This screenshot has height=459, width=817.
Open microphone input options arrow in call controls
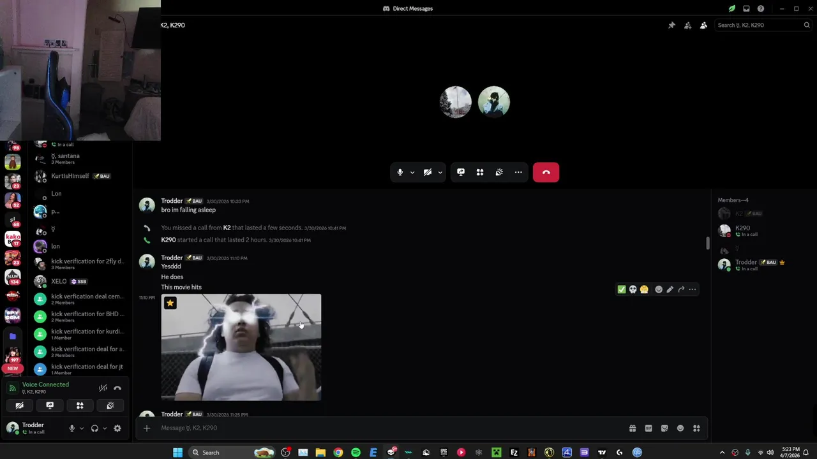click(x=412, y=172)
